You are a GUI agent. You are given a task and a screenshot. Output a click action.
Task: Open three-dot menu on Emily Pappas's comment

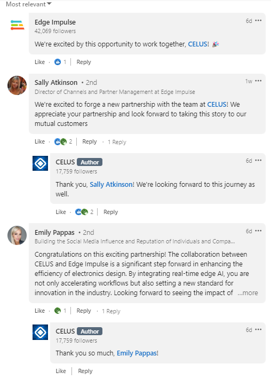pos(258,231)
